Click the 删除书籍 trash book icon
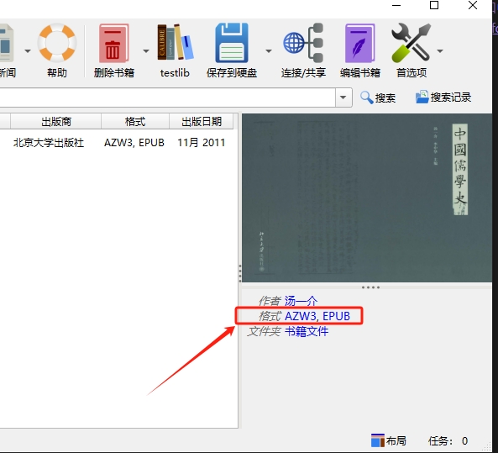Screen dimensions: 498x453 pos(113,43)
